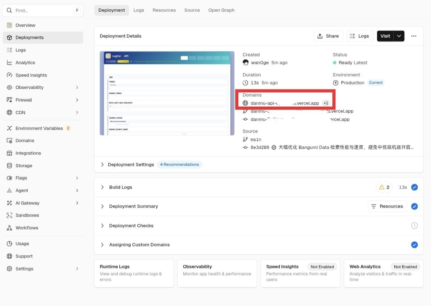Expand the Settings sidebar submenu chevron
Screen dimensions: 431x306
[x=77, y=269]
